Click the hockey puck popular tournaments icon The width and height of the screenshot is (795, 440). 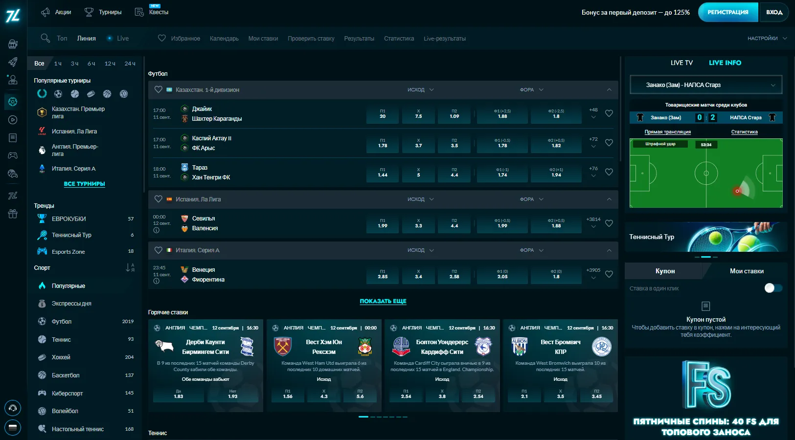91,93
